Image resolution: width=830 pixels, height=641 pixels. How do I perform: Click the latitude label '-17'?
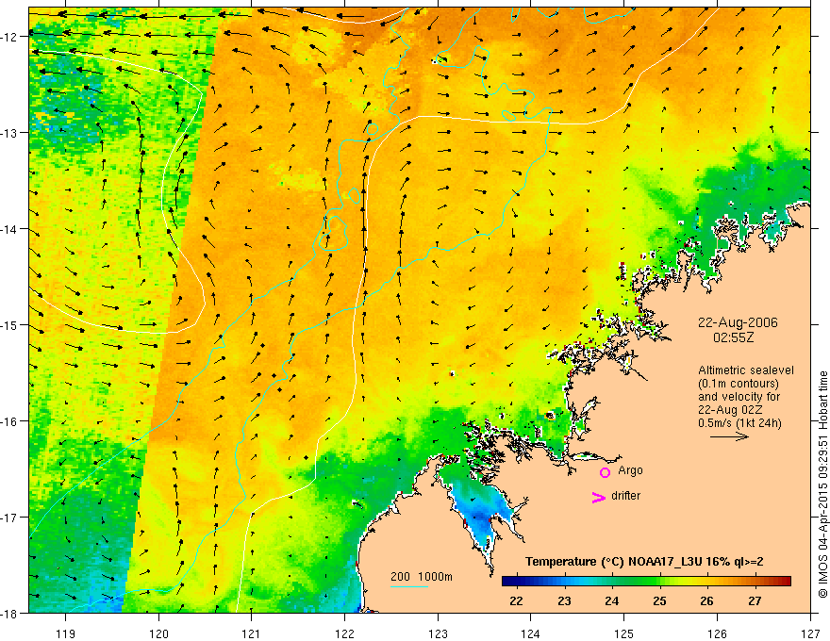point(9,518)
